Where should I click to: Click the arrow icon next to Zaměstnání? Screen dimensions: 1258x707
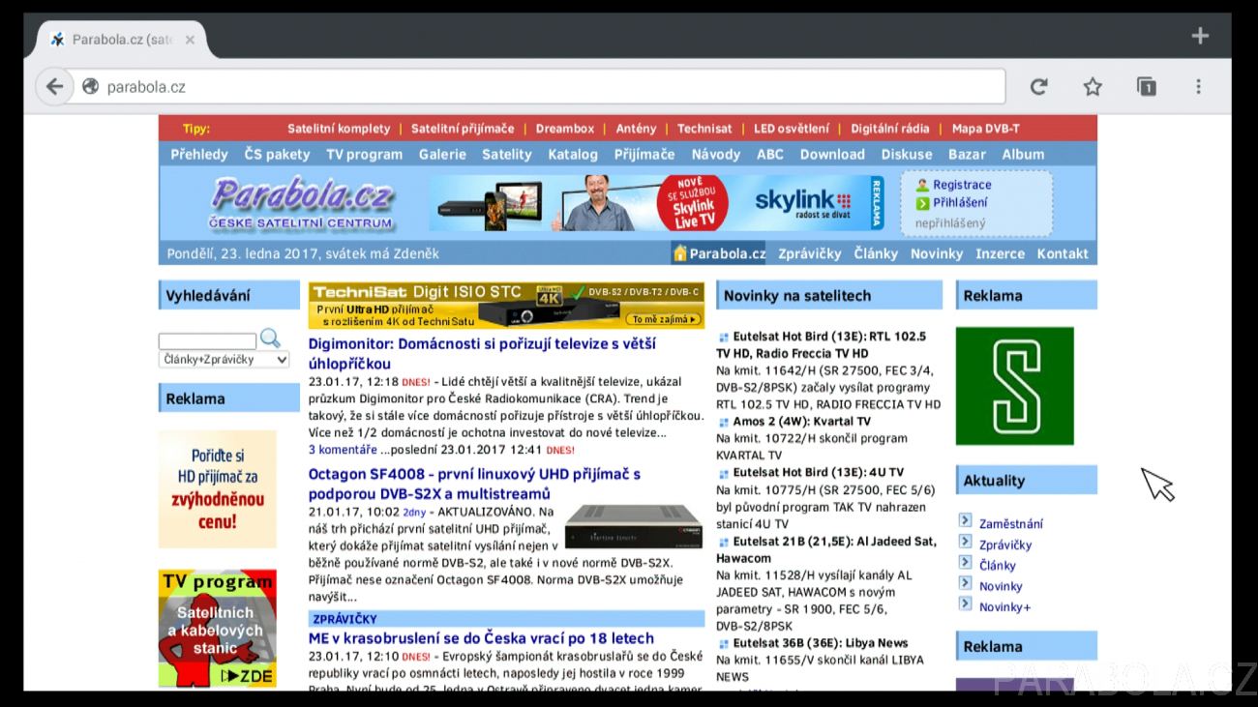coord(965,520)
